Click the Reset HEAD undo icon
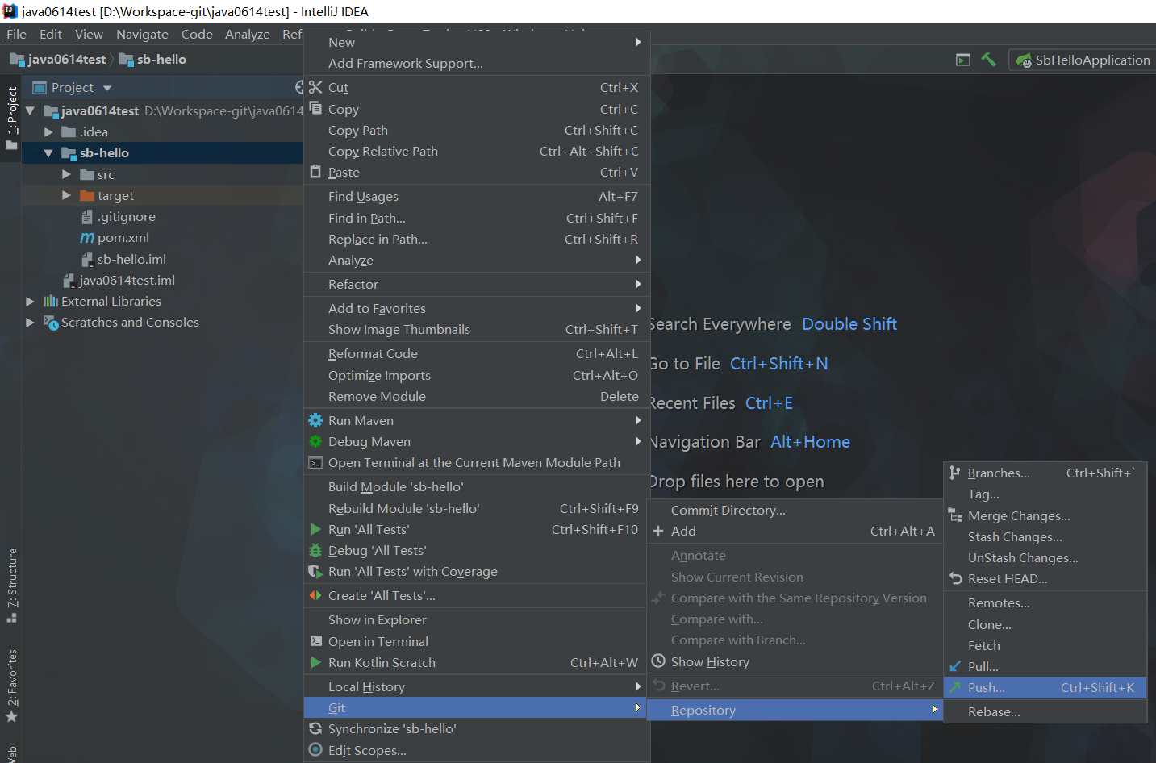This screenshot has width=1156, height=763. click(x=956, y=578)
